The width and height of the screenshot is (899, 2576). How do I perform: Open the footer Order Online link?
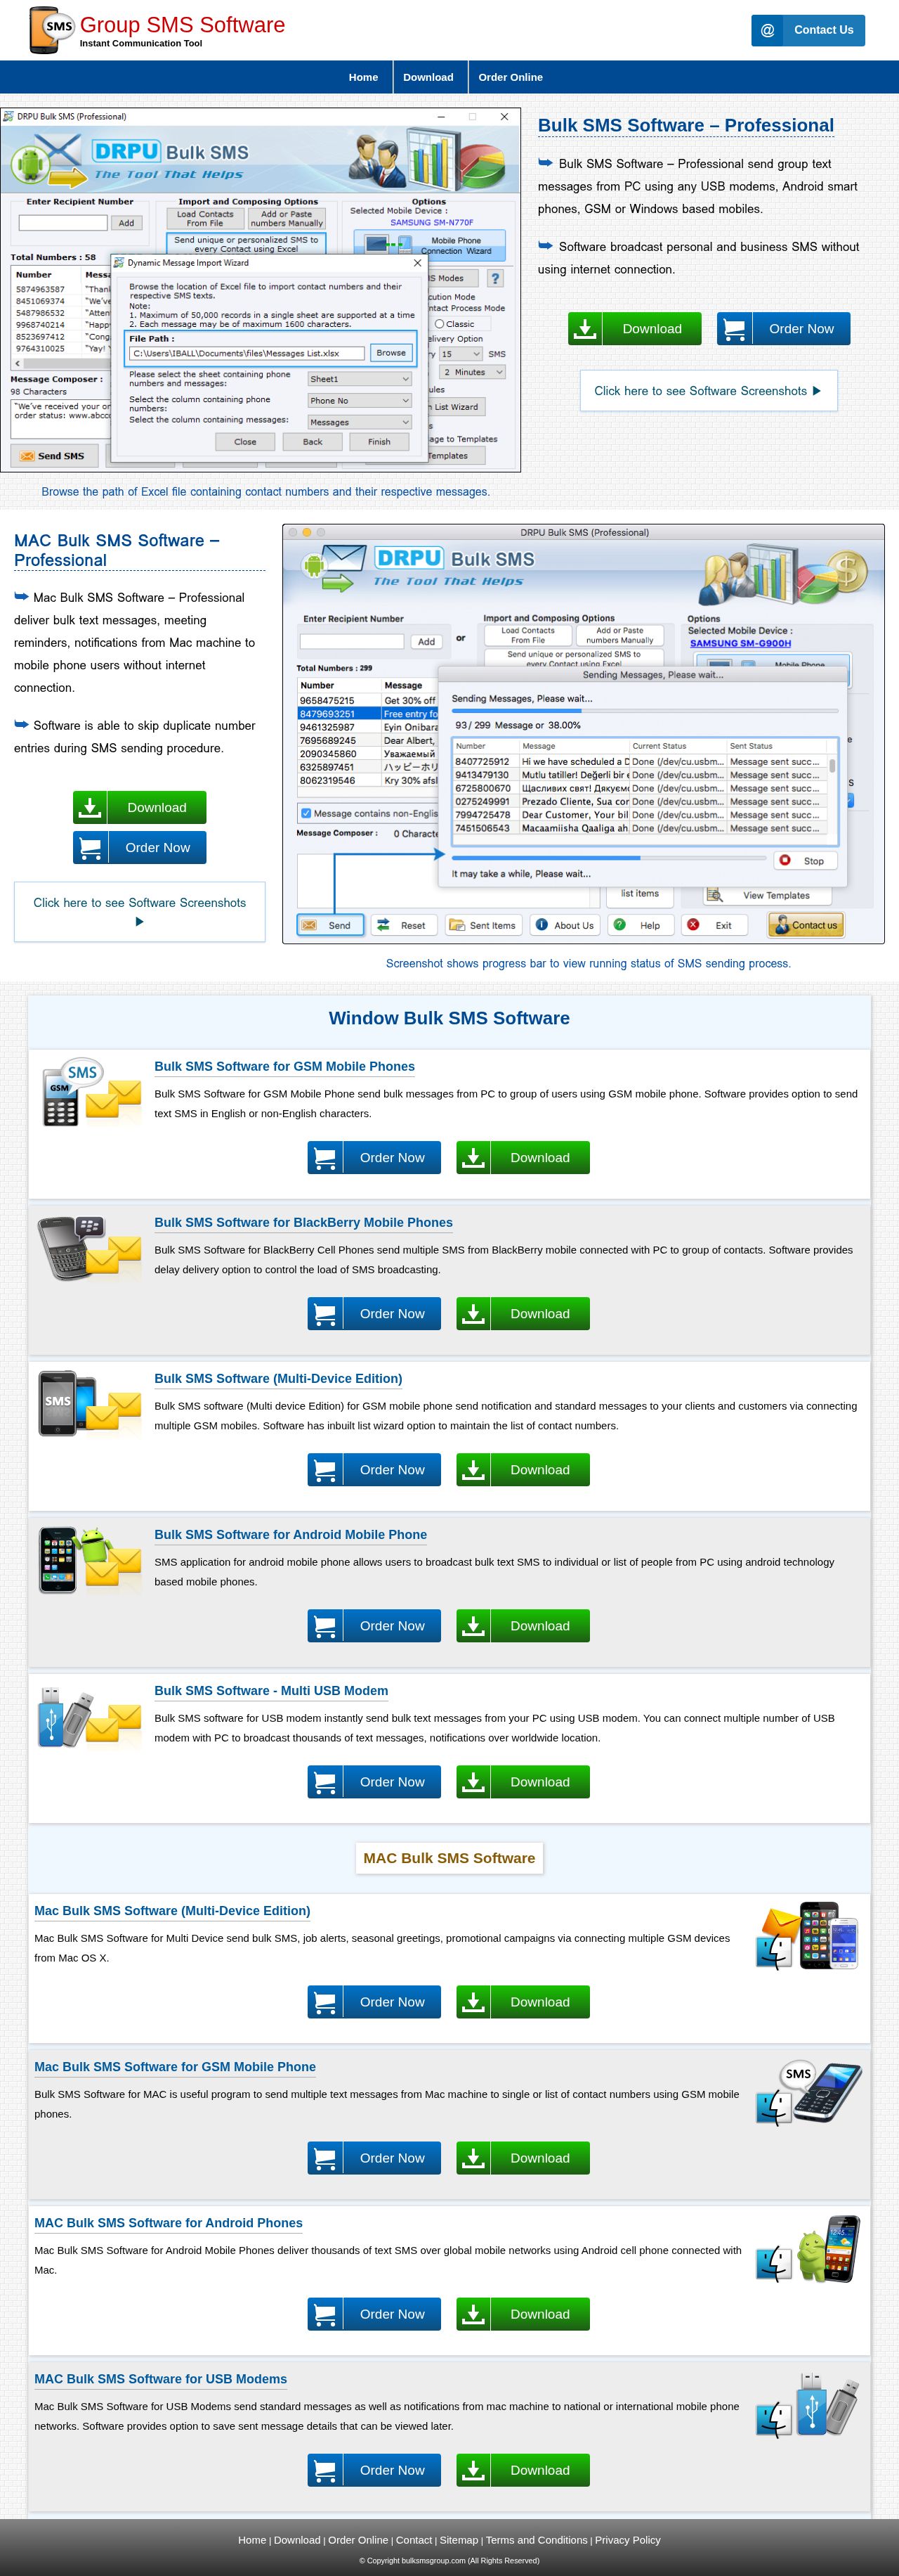pos(357,2539)
